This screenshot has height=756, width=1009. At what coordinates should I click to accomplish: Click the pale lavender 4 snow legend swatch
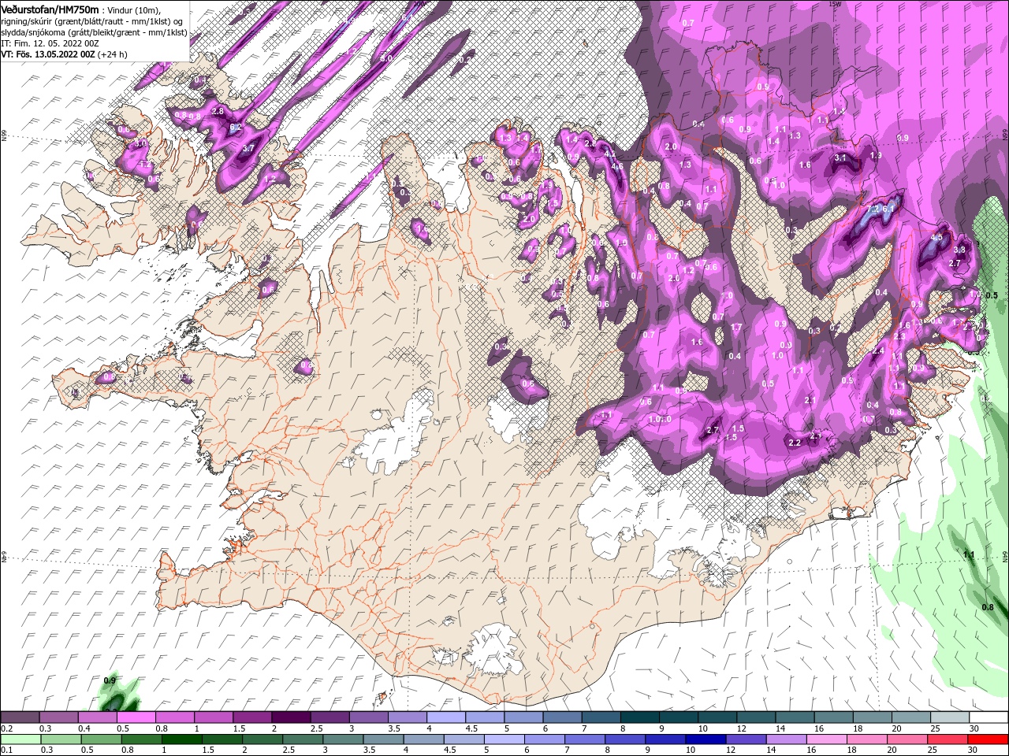(x=447, y=717)
